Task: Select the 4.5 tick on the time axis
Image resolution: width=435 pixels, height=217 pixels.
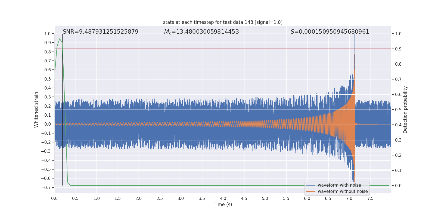Action: coord(244,199)
